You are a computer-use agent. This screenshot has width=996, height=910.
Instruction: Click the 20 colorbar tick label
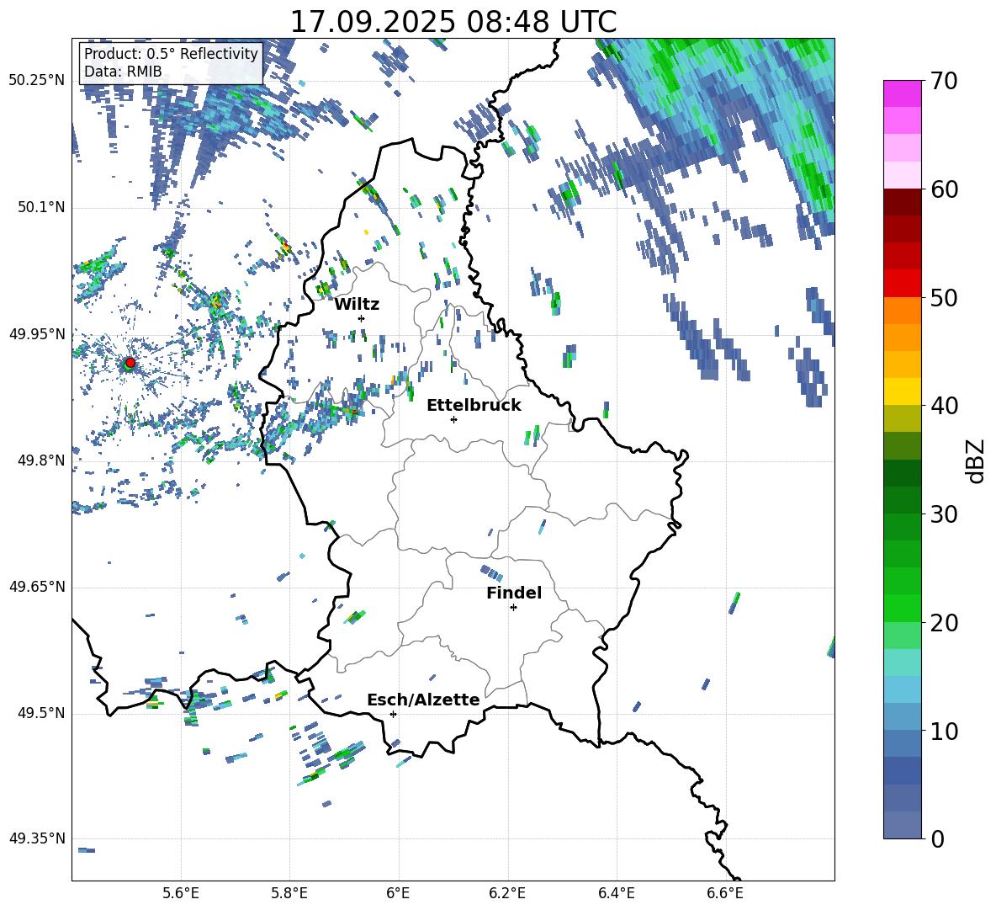coord(945,623)
